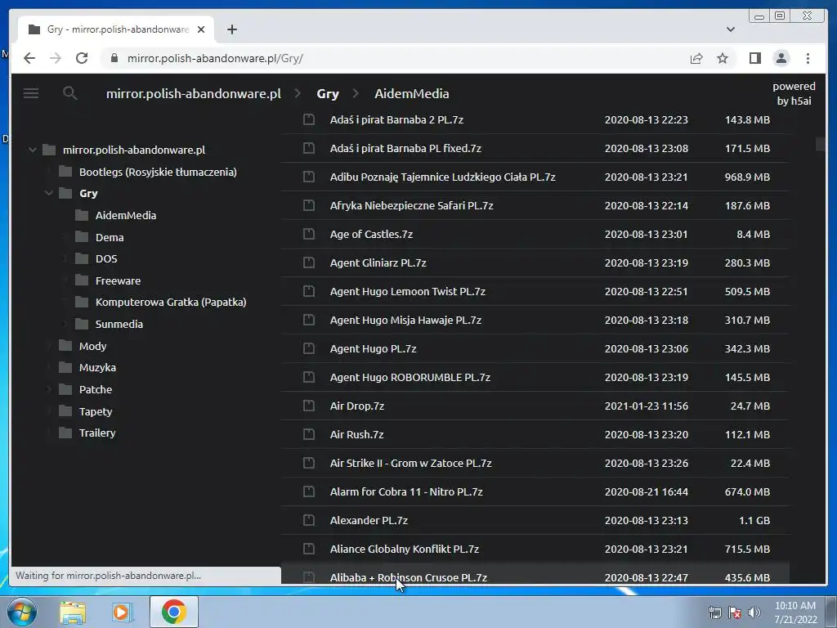Collapse the Gry folder tree node

48,193
